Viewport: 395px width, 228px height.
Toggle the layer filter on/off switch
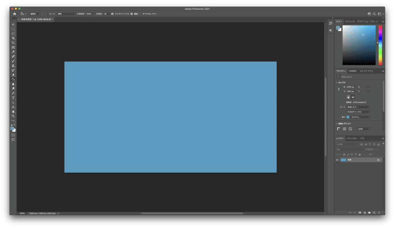(x=383, y=144)
